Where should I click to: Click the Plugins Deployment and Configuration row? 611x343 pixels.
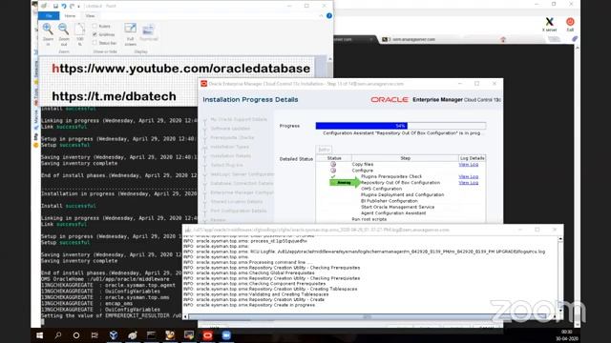click(x=402, y=194)
